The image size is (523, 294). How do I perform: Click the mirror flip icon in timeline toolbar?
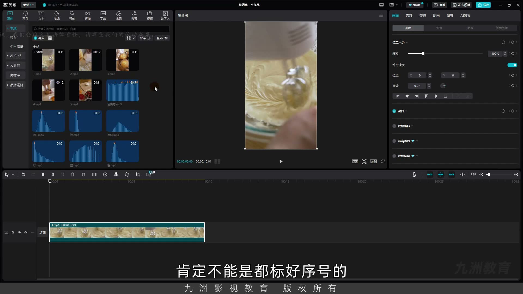coord(116,174)
